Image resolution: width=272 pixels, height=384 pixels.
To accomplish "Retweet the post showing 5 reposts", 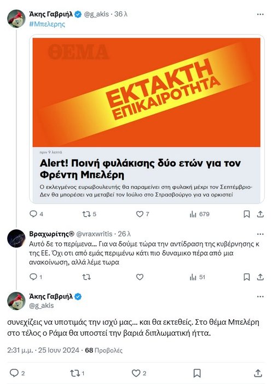I will tap(89, 214).
